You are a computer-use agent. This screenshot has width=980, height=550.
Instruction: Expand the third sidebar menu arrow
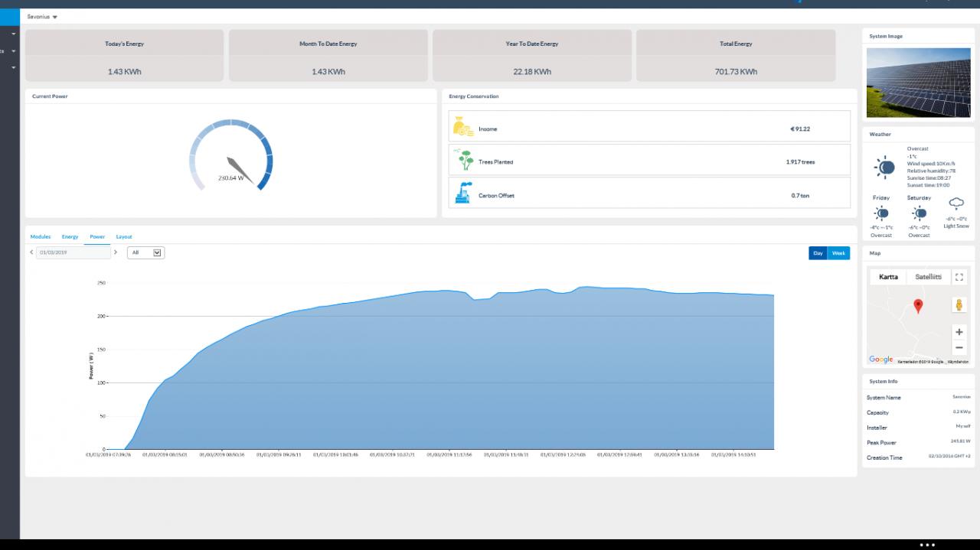(x=14, y=68)
